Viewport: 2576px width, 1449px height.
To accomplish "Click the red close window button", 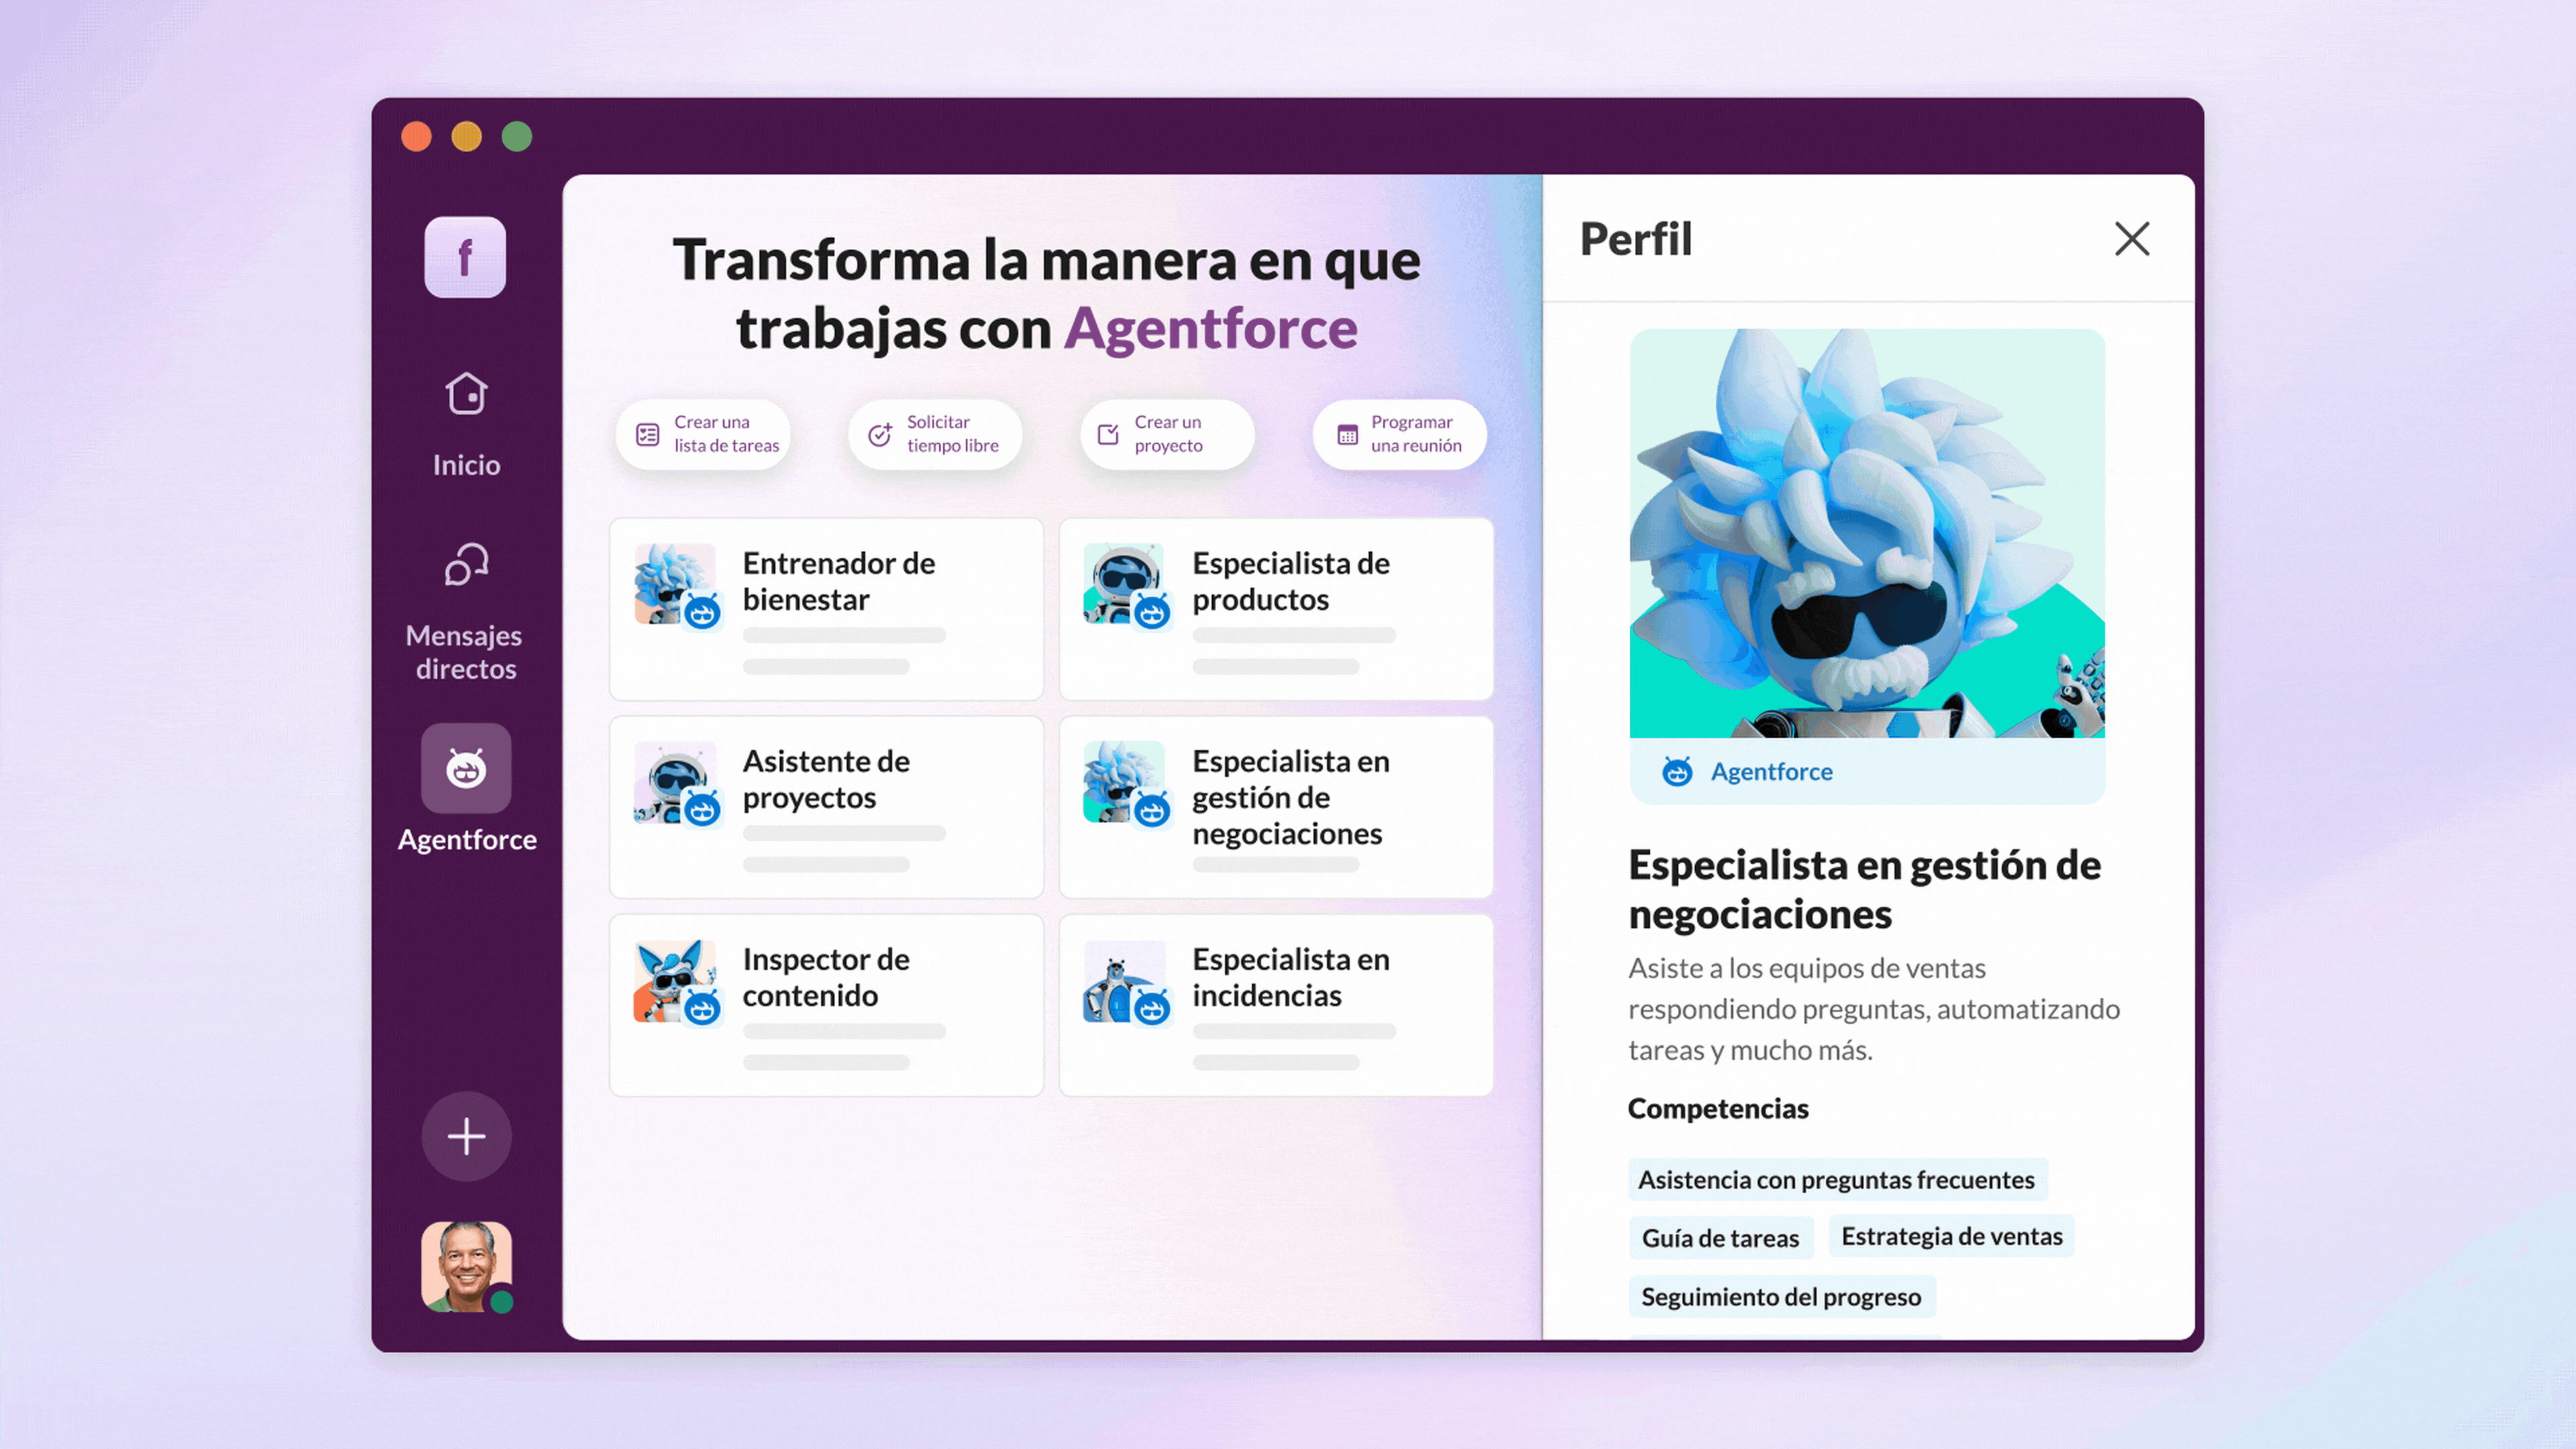I will click(417, 136).
